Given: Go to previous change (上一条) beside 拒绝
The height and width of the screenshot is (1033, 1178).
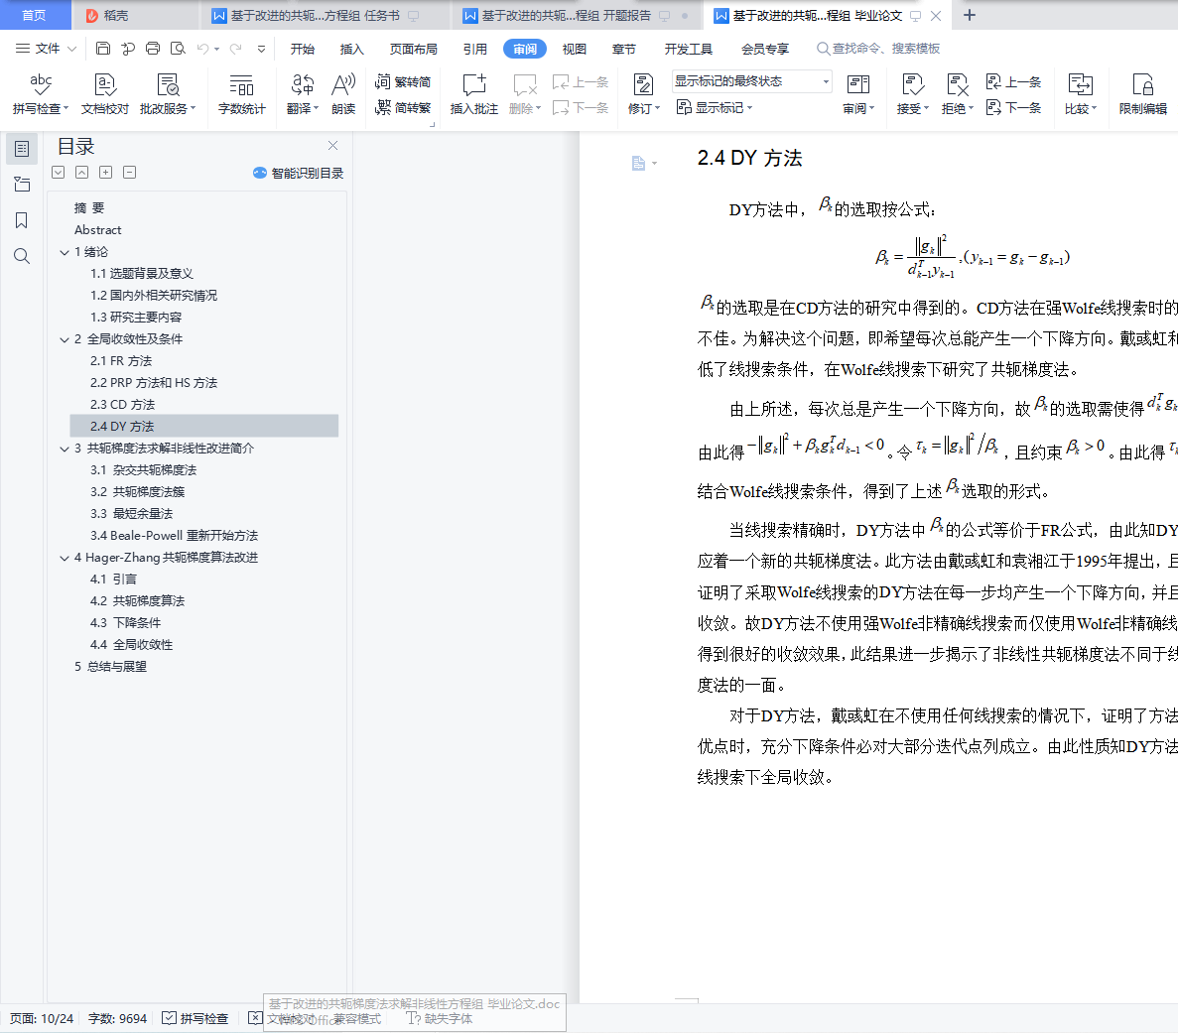Looking at the screenshot, I should (1013, 82).
